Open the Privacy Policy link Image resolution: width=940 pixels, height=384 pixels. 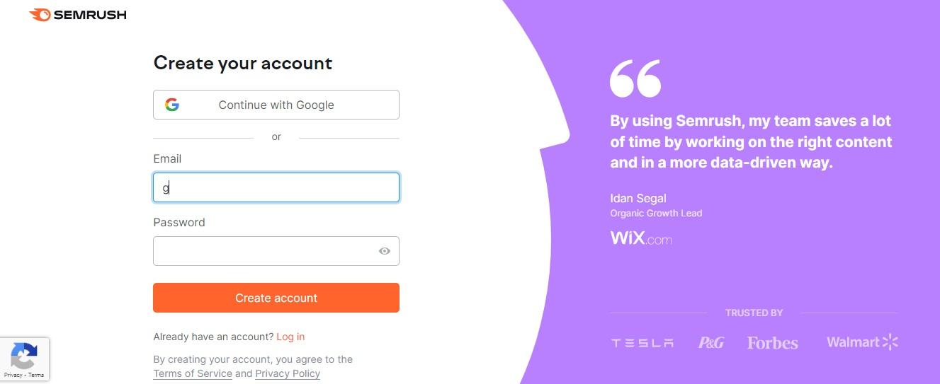pyautogui.click(x=288, y=373)
